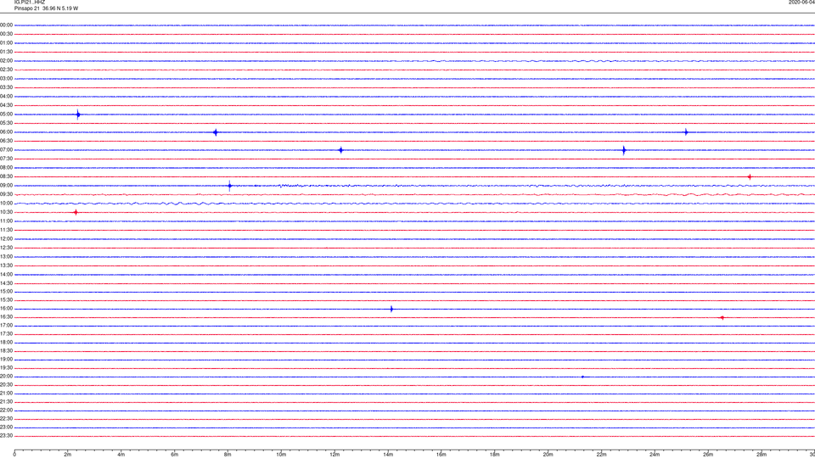Click the small event on the 20:00 trace
The image size is (815, 458).
pos(582,377)
